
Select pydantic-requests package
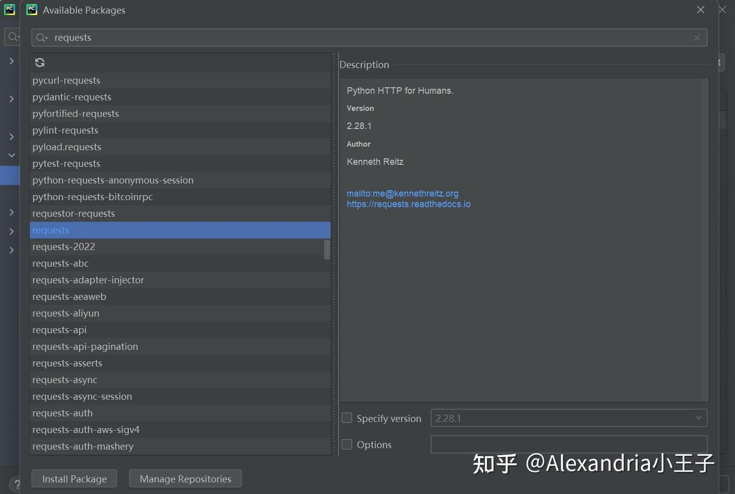180,97
